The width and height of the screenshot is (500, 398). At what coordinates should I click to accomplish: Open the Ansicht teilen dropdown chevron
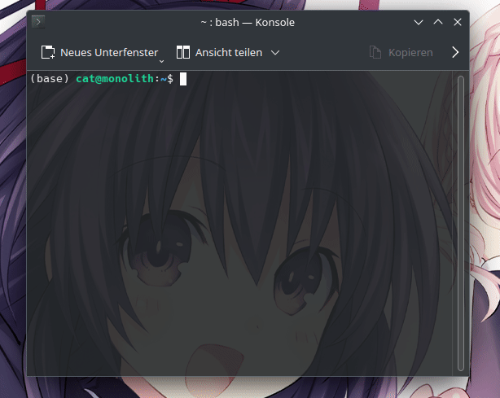click(275, 52)
